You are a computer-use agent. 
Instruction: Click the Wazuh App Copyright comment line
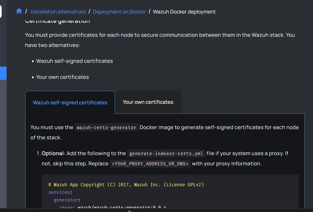coord(126,184)
